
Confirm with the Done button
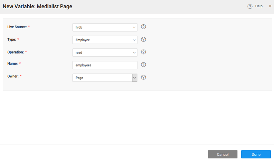point(256,154)
